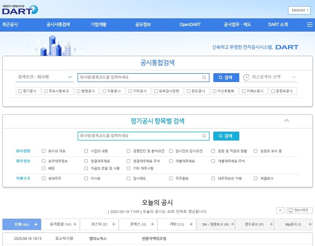Open the 검색조건 : 회사명 dropdown
315x246 pixels.
click(x=44, y=77)
